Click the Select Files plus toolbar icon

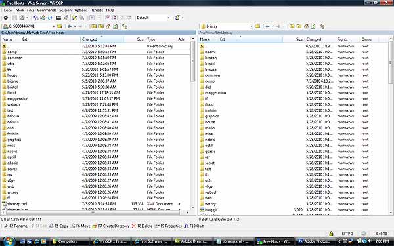pyautogui.click(x=92, y=18)
